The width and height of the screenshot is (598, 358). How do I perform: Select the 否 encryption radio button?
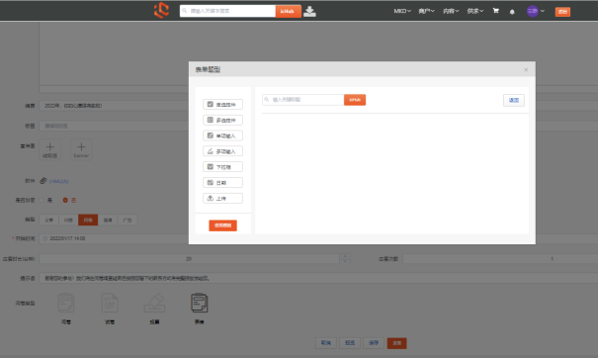65,200
